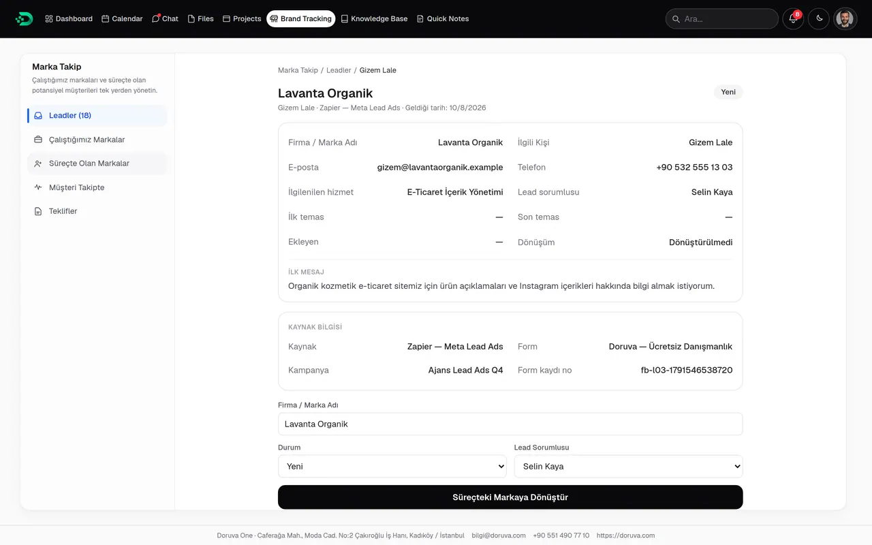Click the phone number +90 532 555 13 03

click(x=694, y=168)
